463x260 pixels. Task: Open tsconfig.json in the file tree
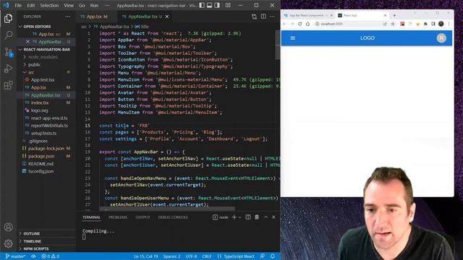tap(41, 171)
